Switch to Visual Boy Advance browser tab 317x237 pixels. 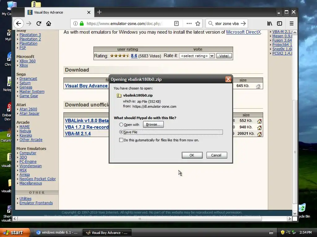tap(59, 12)
